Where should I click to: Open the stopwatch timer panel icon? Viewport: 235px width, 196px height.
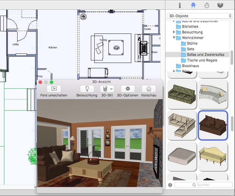pyautogui.click(x=207, y=5)
